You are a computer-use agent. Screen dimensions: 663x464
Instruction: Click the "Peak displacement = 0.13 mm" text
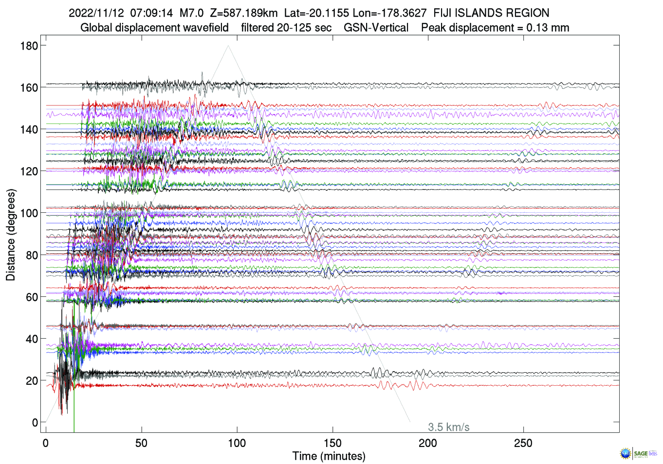pyautogui.click(x=495, y=28)
